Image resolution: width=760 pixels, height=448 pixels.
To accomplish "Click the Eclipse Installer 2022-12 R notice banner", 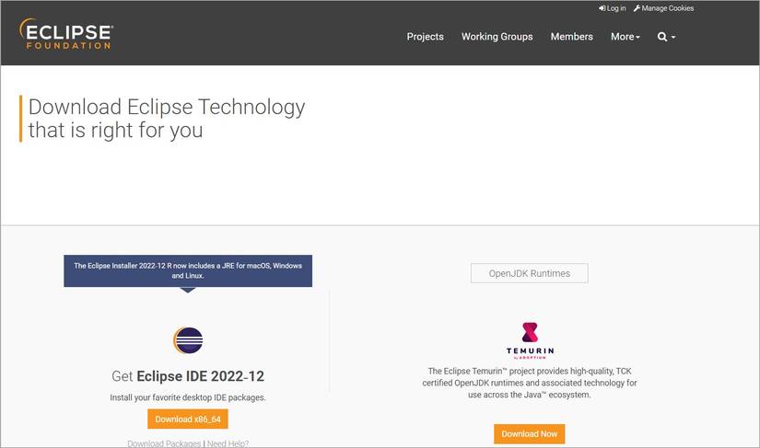I will pos(188,270).
